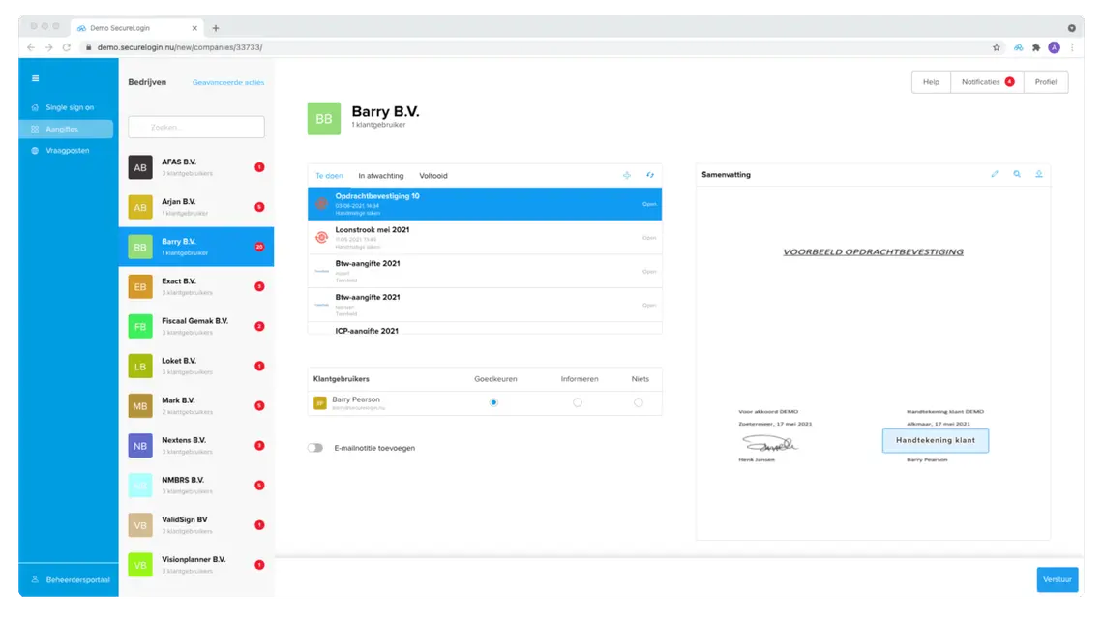Click the refresh icon above task list
The width and height of the screenshot is (1103, 620).
tap(650, 176)
